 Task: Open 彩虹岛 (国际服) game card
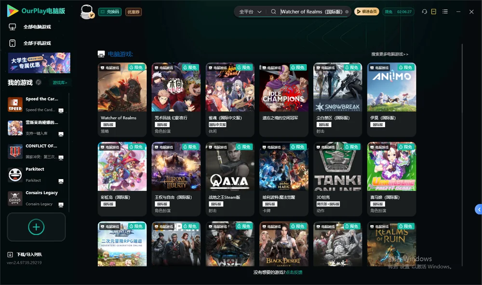tap(122, 179)
